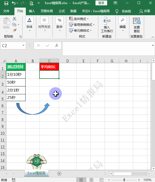This screenshot has height=182, width=155.
Task: Switch to Page Break Preview icon
Action: pos(102,180)
